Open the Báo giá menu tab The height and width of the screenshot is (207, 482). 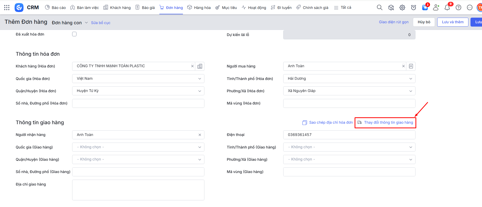click(145, 8)
